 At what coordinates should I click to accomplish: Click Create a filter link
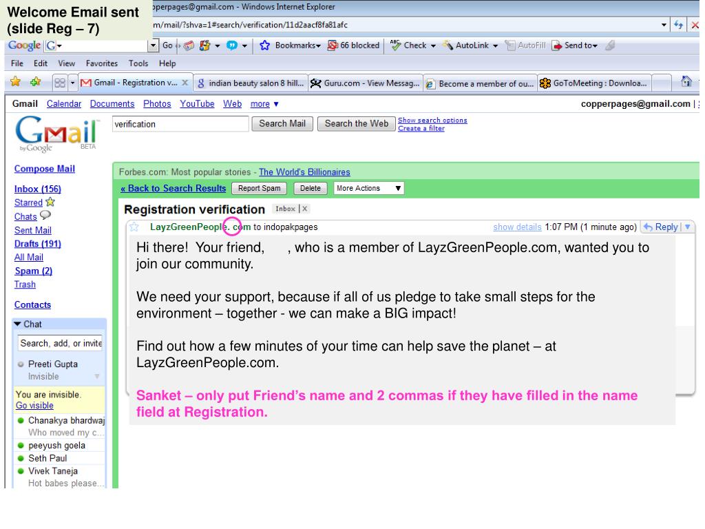coord(421,129)
